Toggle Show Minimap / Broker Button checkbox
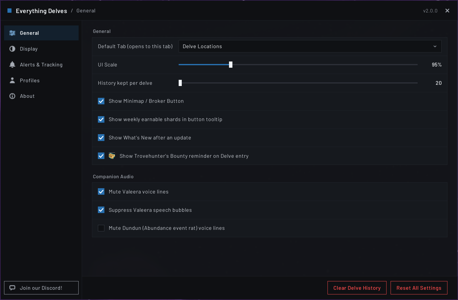The width and height of the screenshot is (458, 300). pyautogui.click(x=101, y=101)
